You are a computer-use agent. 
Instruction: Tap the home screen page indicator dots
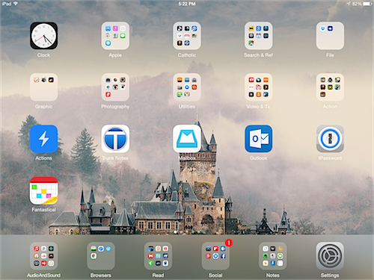pos(187,232)
